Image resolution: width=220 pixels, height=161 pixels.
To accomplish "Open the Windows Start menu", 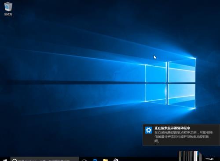I will (x=5, y=160).
